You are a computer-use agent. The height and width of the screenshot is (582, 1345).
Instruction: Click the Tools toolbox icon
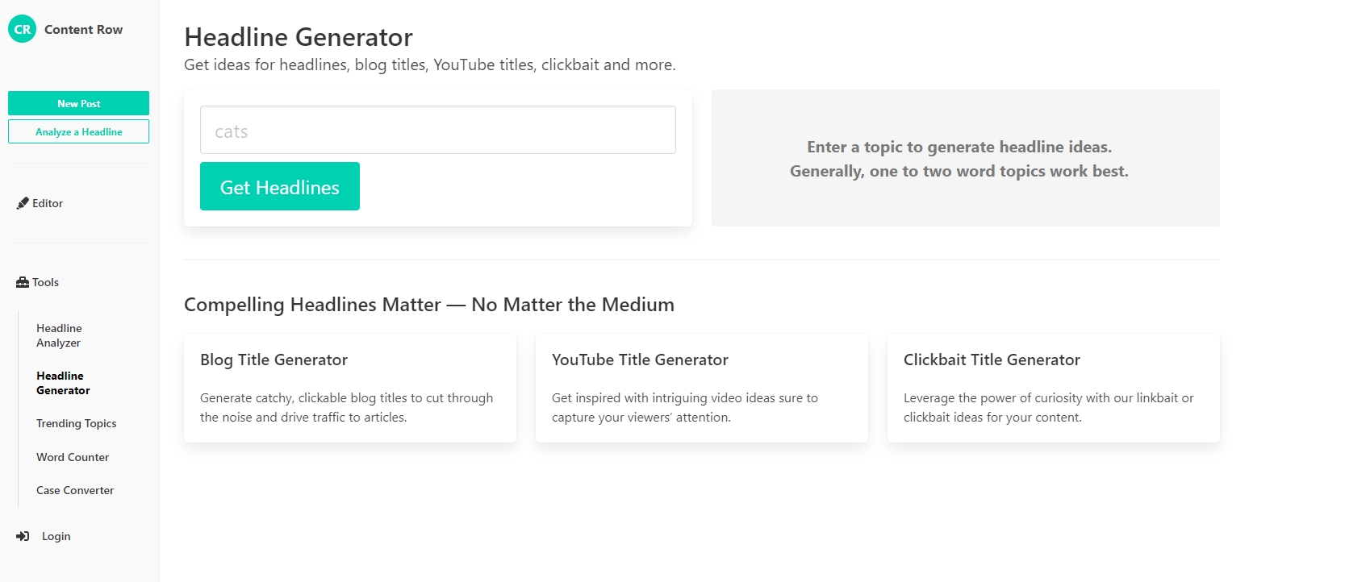click(x=23, y=282)
